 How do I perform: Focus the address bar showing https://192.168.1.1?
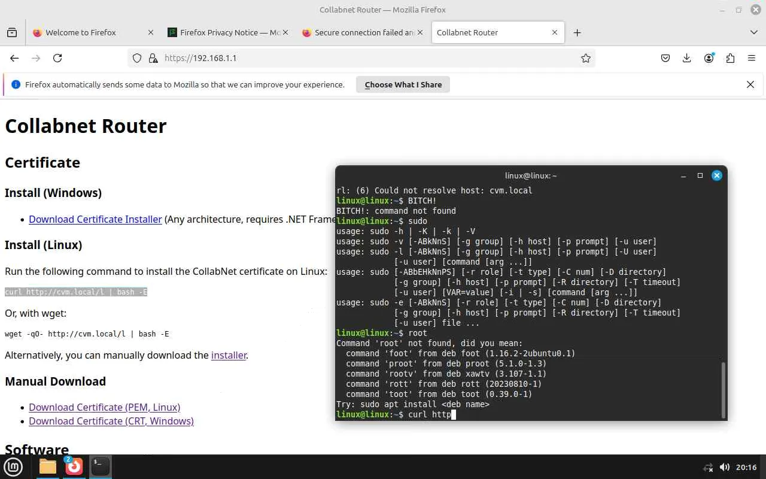click(362, 58)
